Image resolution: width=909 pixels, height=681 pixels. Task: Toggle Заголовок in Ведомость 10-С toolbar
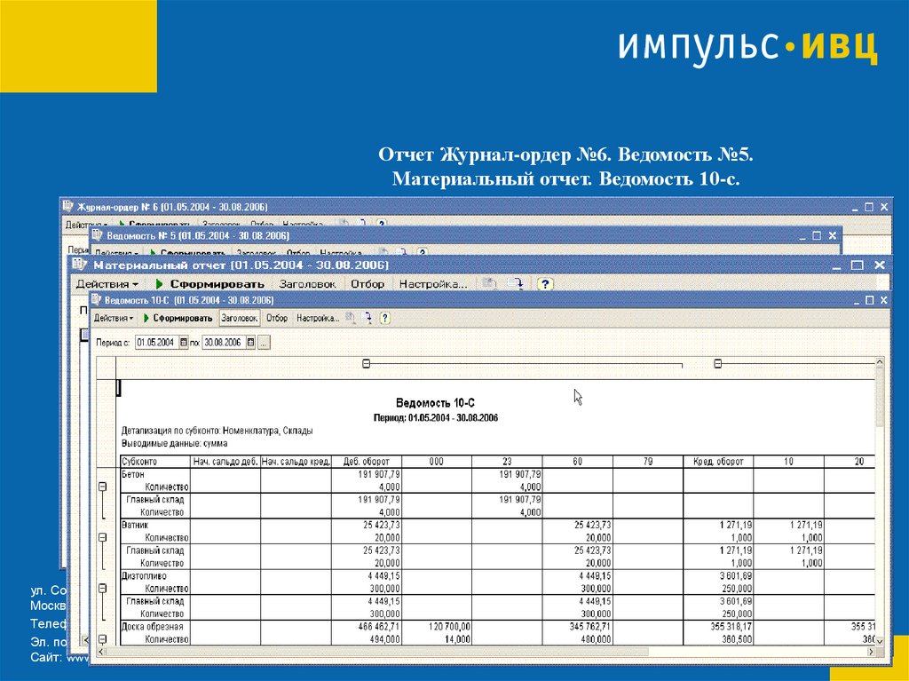[x=239, y=318]
